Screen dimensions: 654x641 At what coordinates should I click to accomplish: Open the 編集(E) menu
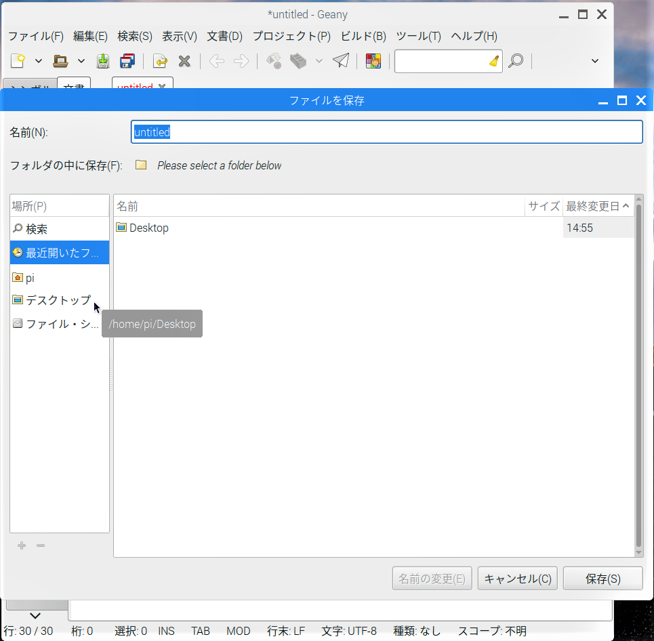click(91, 37)
